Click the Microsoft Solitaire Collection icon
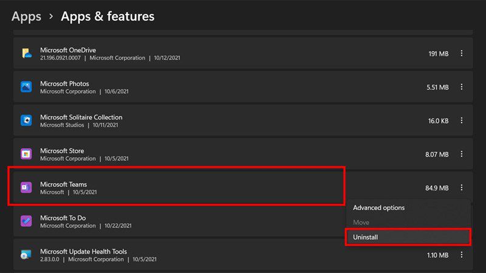 (26, 120)
